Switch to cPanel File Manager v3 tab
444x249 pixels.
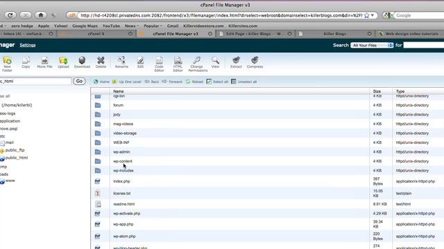coord(176,34)
